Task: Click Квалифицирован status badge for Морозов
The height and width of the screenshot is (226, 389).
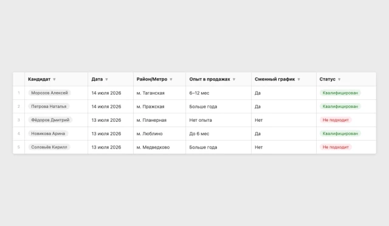Action: click(x=340, y=93)
